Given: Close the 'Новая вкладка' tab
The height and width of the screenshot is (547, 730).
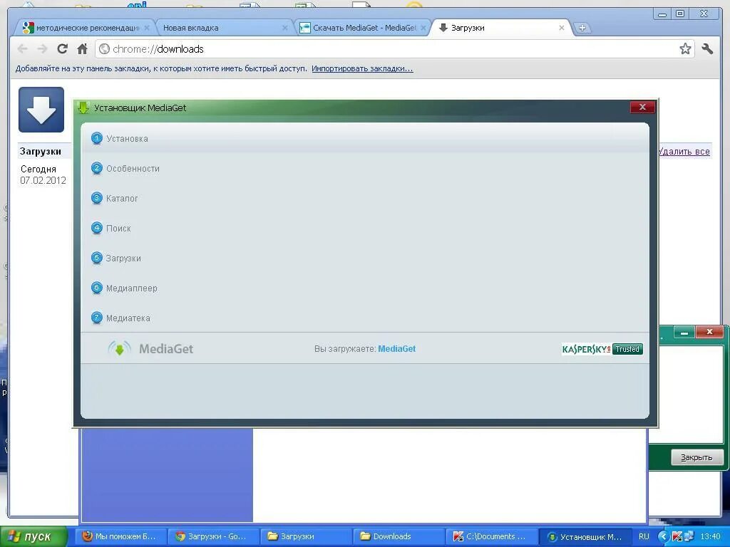Looking at the screenshot, I should click(x=285, y=28).
